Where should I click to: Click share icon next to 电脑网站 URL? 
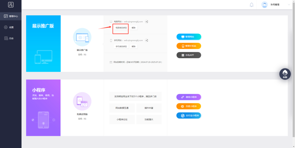coord(147,22)
